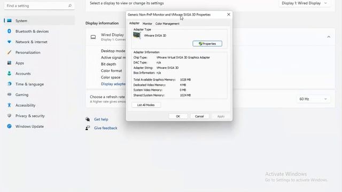Image resolution: width=342 pixels, height=192 pixels.
Task: Click the Display information heading
Action: click(x=102, y=23)
